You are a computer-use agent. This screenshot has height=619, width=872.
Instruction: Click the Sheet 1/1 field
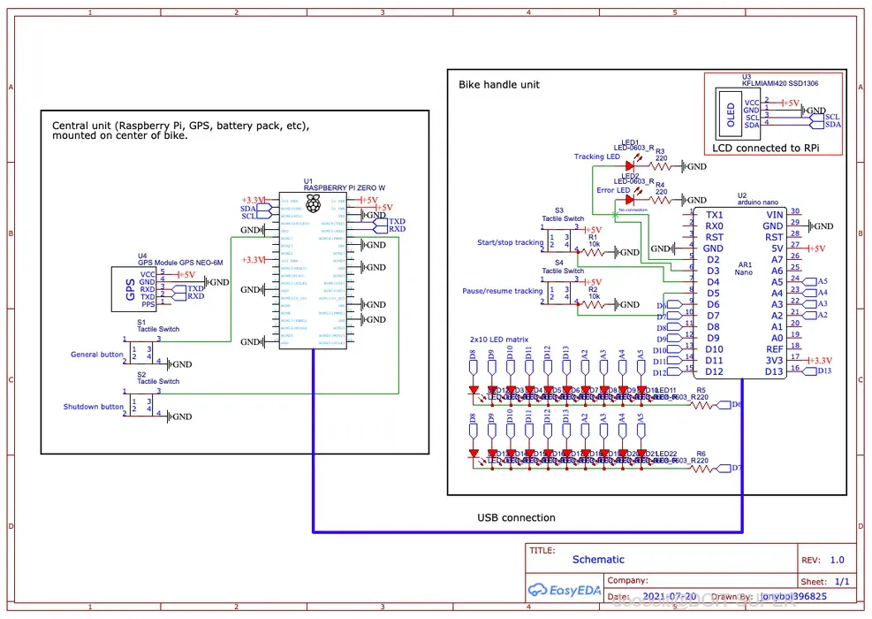click(825, 581)
